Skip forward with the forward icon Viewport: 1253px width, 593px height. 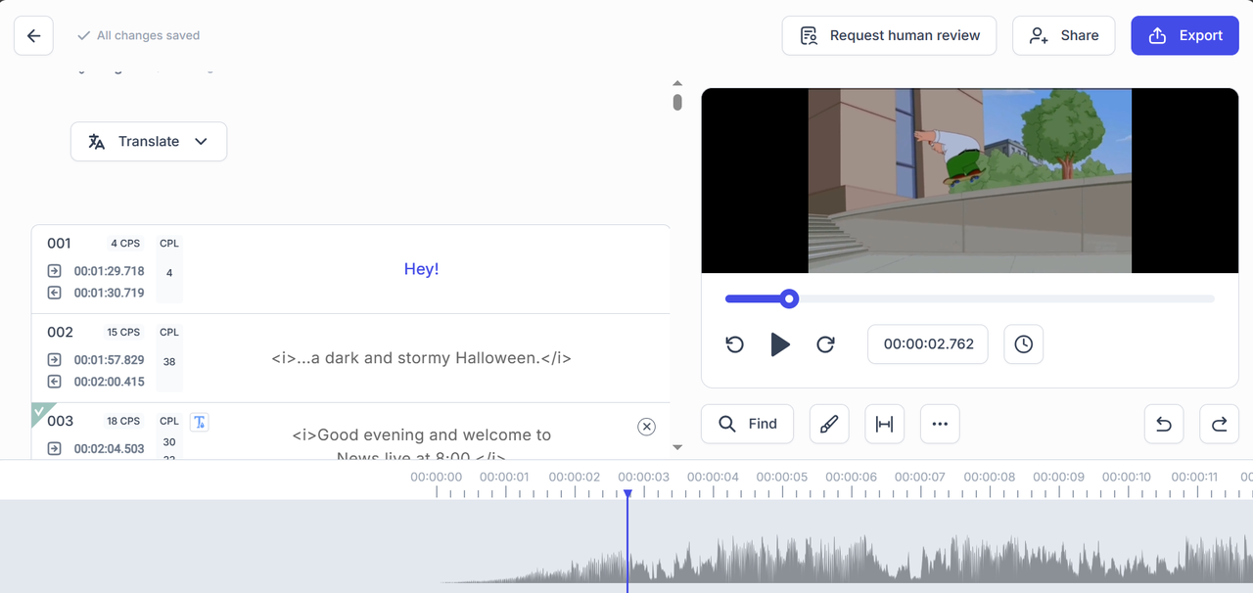click(x=825, y=344)
